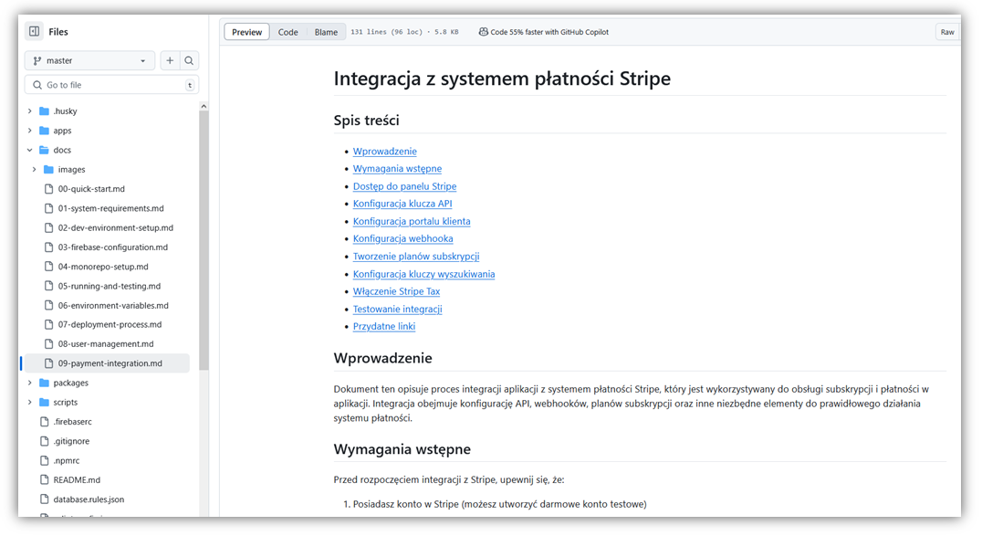Click file icon of README.md

(x=44, y=479)
